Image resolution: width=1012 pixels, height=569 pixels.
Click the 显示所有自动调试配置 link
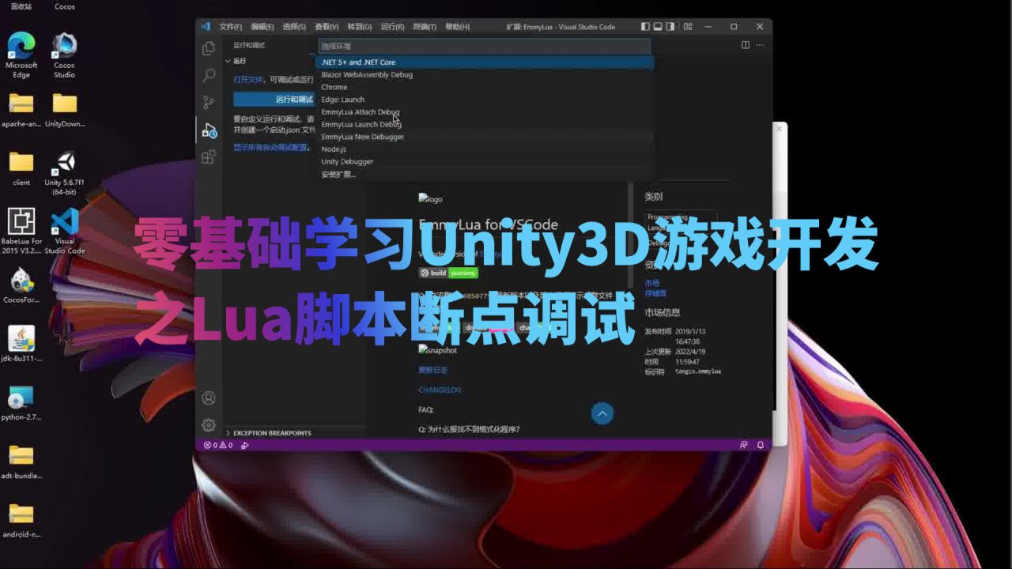[270, 148]
